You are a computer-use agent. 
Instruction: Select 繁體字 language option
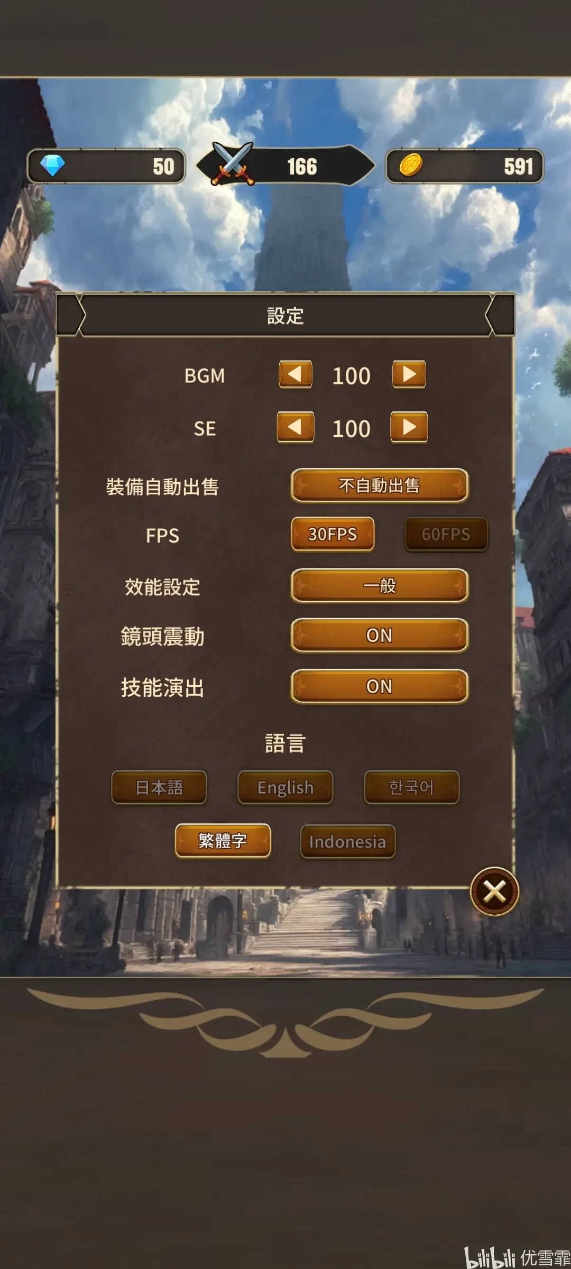[223, 841]
